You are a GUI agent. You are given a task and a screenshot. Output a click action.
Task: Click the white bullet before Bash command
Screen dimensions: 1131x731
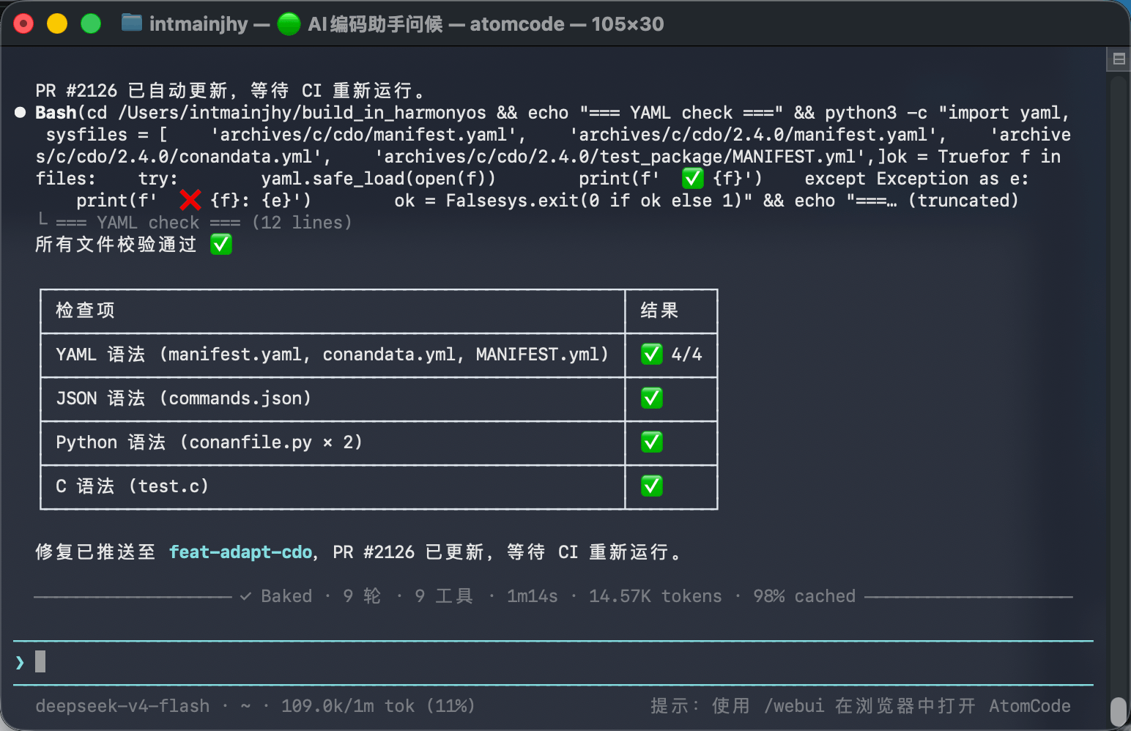click(21, 113)
